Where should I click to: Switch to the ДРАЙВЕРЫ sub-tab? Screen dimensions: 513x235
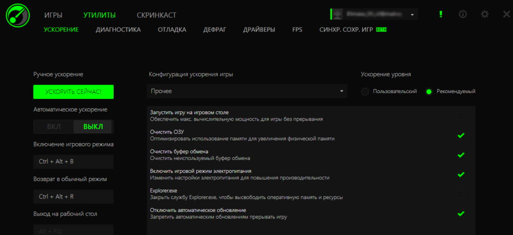point(259,29)
